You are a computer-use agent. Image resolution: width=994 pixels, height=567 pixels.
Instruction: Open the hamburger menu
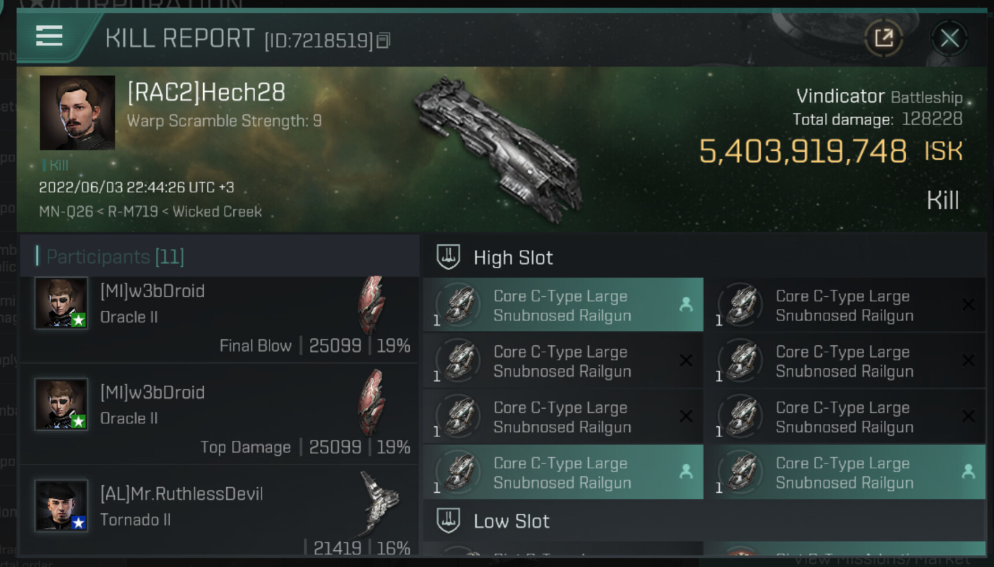(49, 36)
